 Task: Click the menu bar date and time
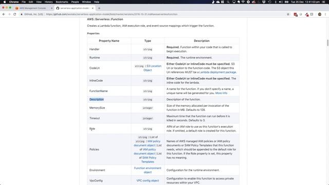point(305,2)
